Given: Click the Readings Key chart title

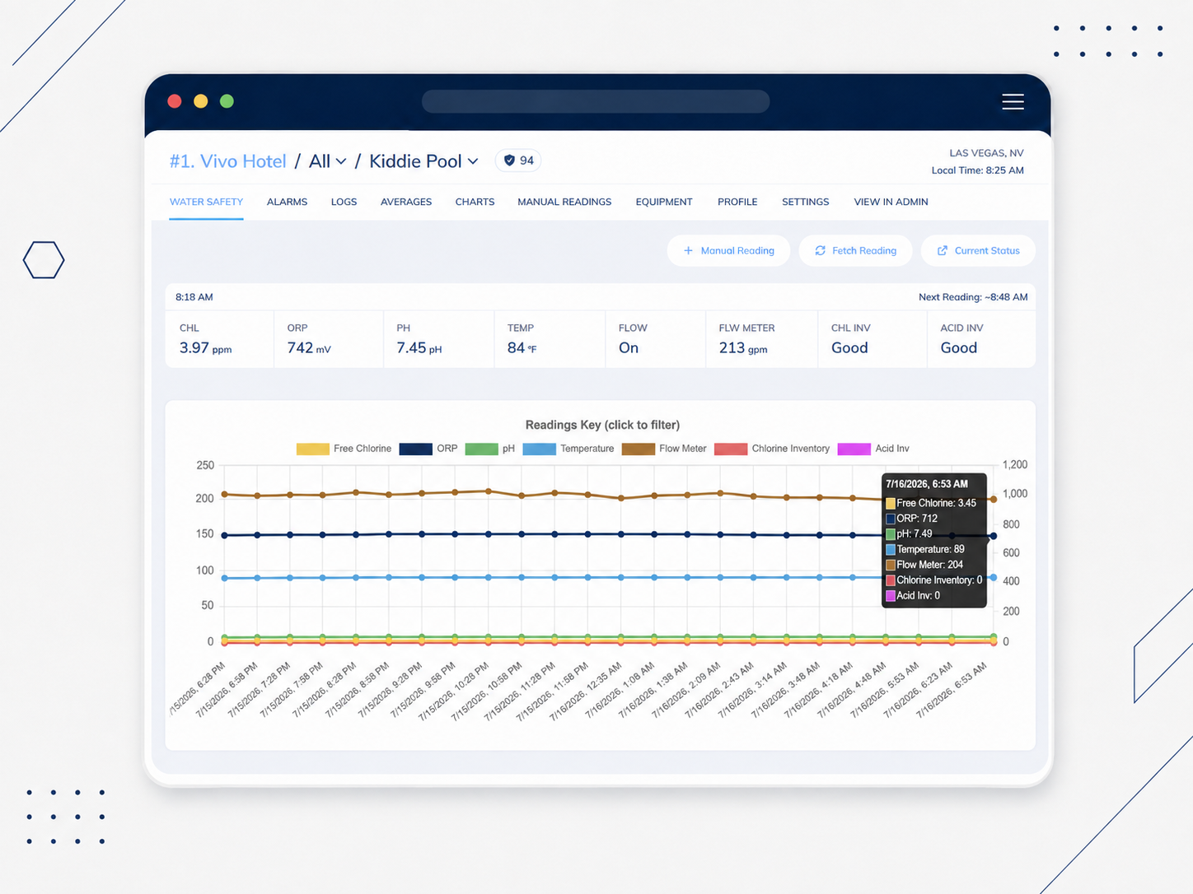Looking at the screenshot, I should point(602,425).
